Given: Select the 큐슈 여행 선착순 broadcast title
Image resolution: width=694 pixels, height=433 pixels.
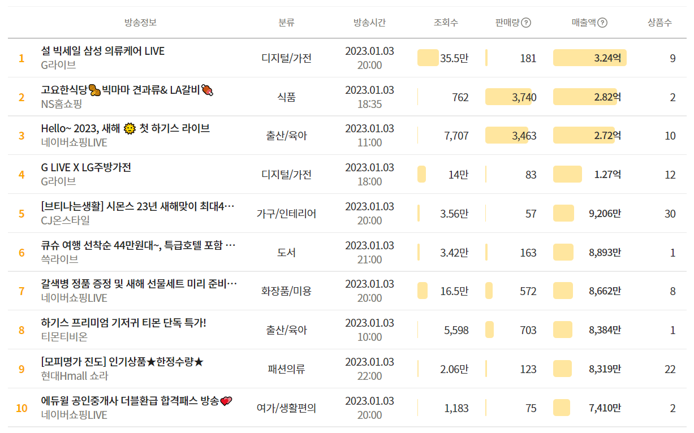Looking at the screenshot, I should (x=139, y=245).
